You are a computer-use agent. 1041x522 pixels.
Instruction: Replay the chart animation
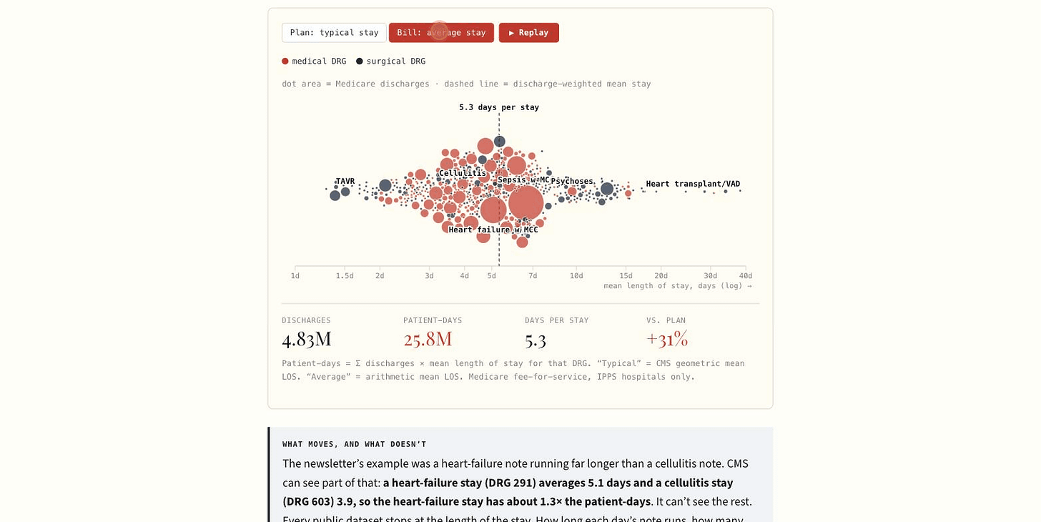pos(529,33)
